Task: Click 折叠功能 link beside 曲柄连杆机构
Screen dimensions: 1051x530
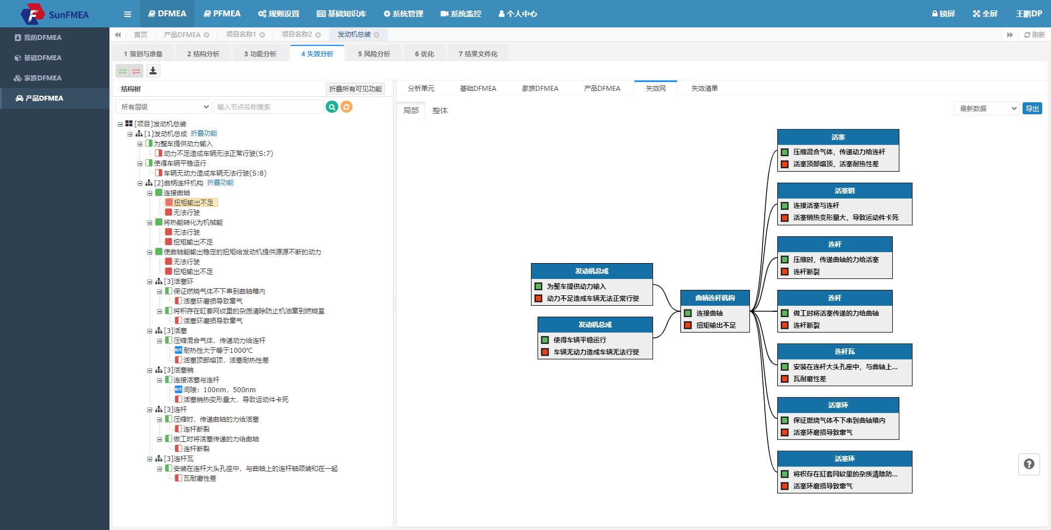Action: tap(220, 183)
